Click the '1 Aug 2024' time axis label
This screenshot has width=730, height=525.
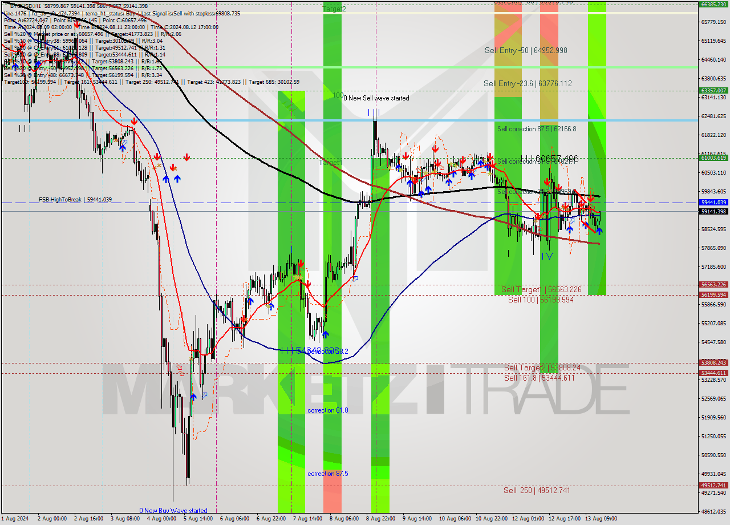(x=14, y=519)
